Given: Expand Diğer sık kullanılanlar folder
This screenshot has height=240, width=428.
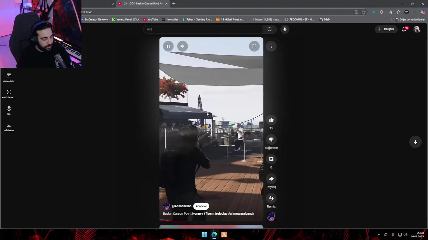Looking at the screenshot, I should [x=410, y=20].
